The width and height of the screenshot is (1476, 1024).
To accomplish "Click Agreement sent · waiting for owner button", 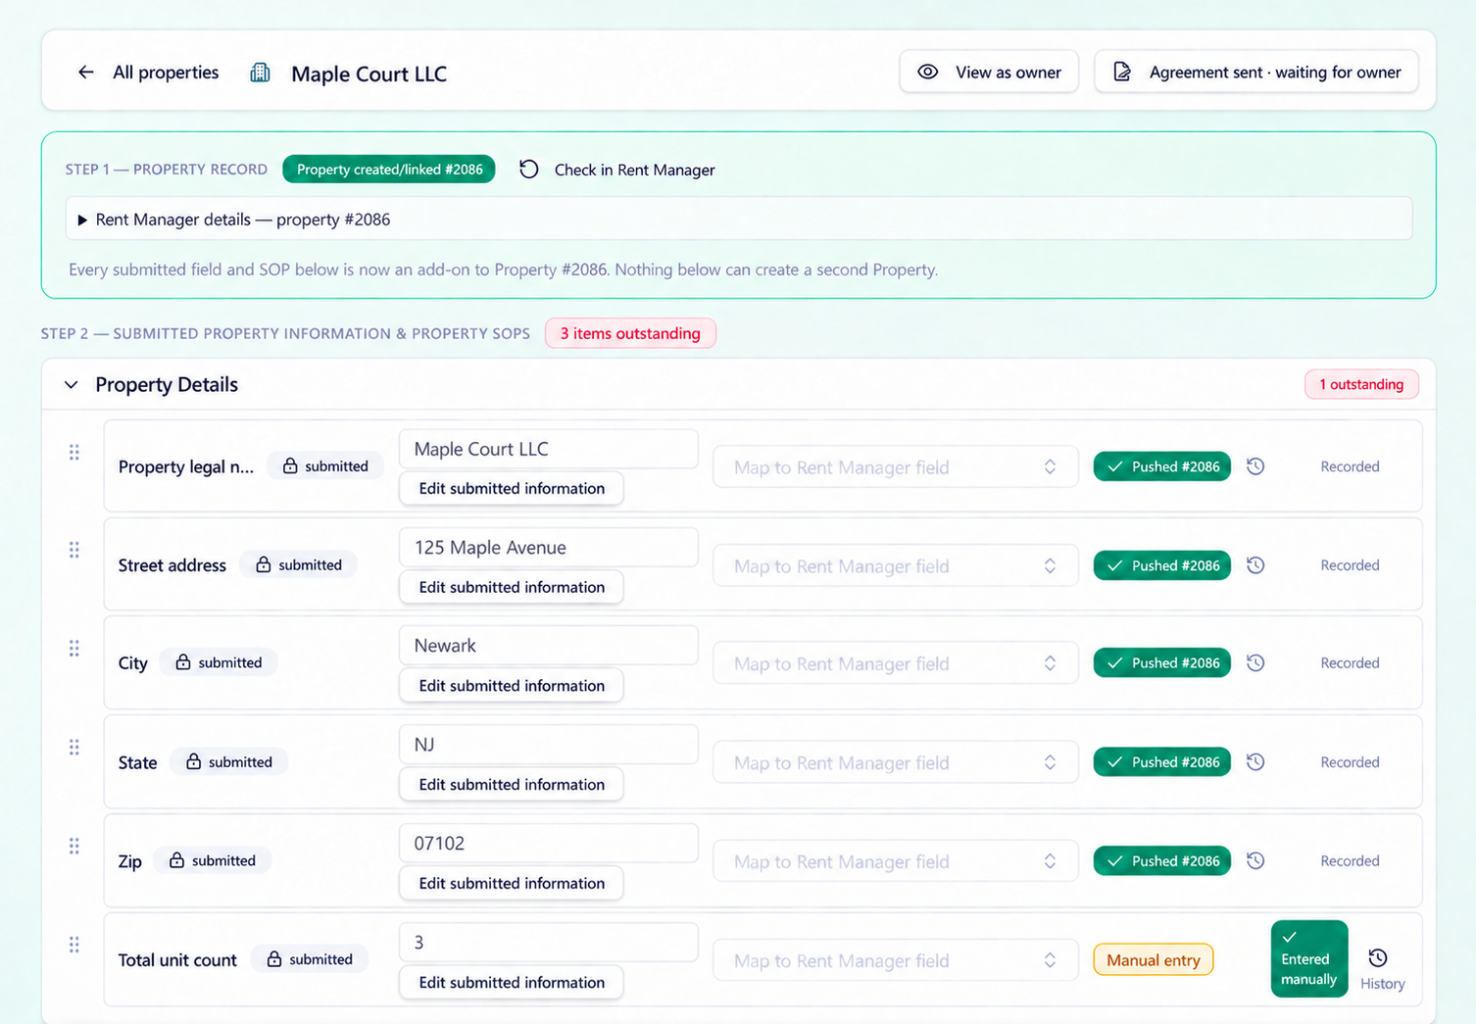I will point(1256,73).
